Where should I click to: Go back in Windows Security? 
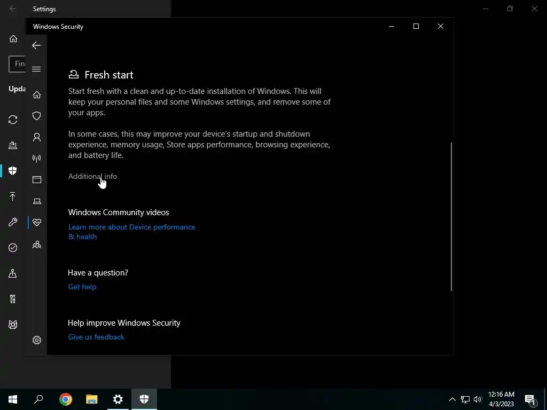(x=36, y=45)
